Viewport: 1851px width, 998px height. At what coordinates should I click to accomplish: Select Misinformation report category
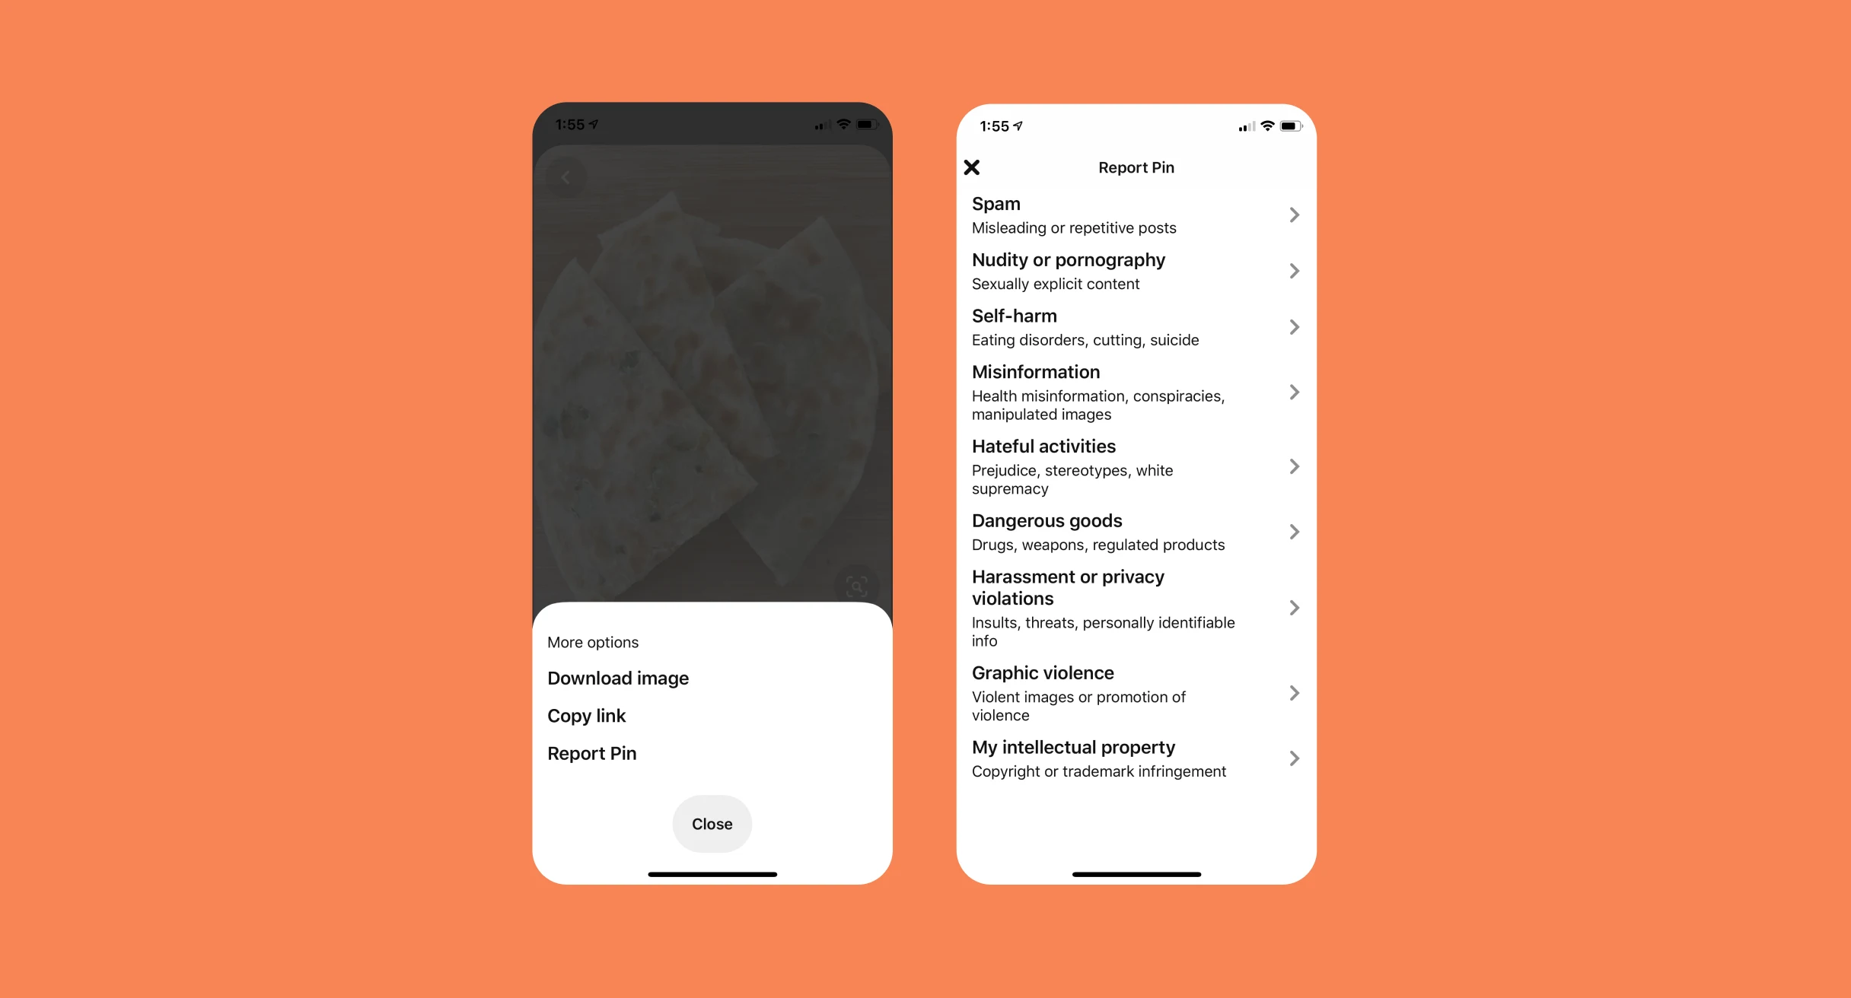(x=1133, y=391)
